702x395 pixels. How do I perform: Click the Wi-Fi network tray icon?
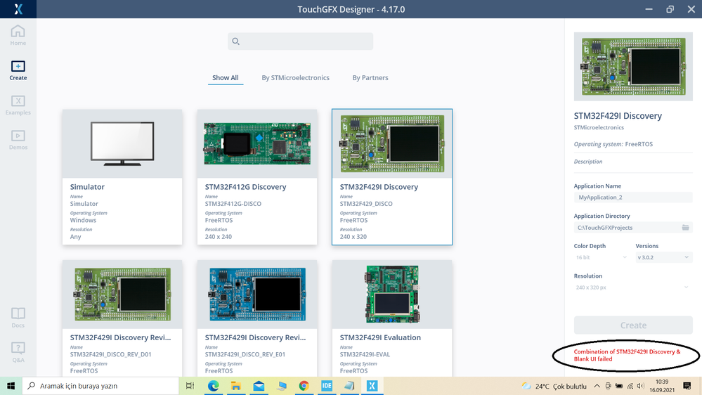pyautogui.click(x=630, y=386)
